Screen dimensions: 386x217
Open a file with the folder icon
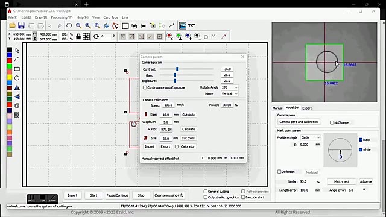[12, 25]
